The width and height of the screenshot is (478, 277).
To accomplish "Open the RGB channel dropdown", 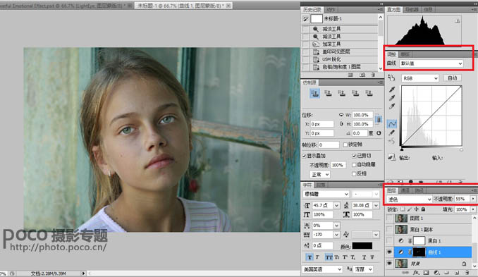I will point(420,78).
